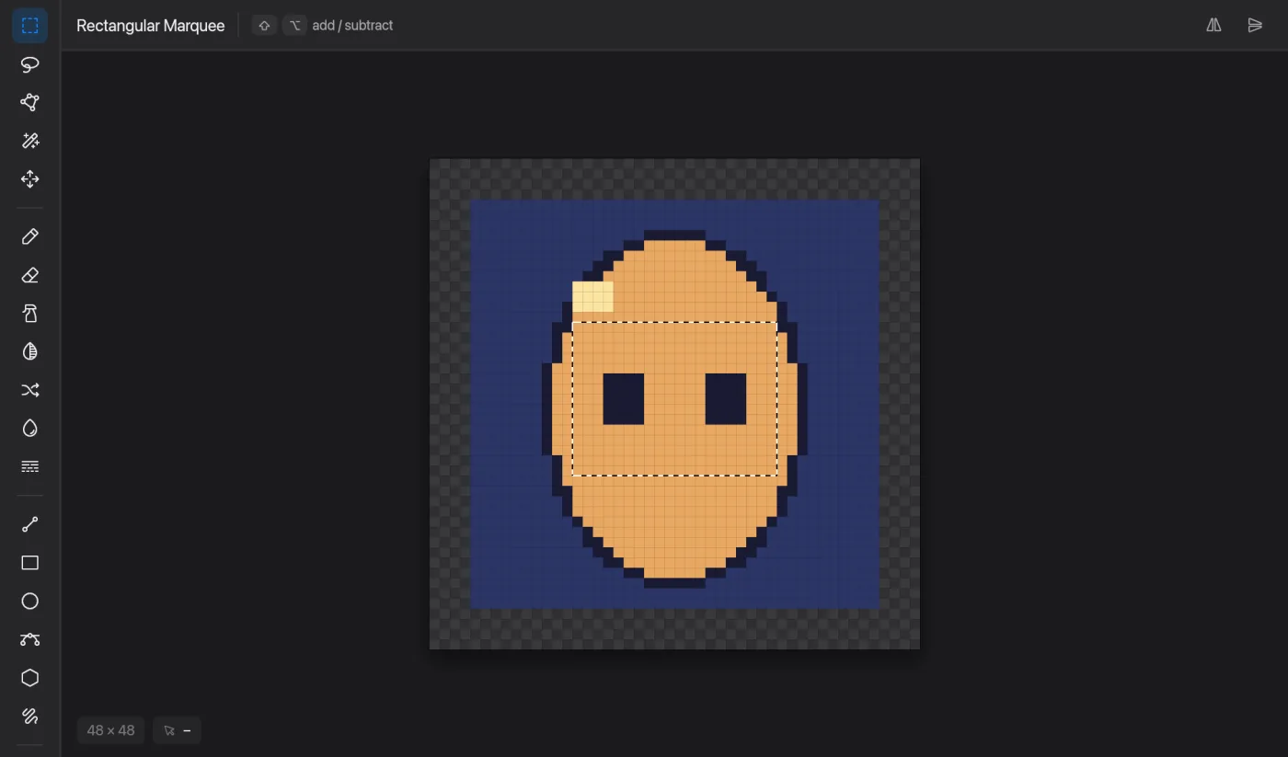The image size is (1288, 757).
Task: Flip the canvas horizontally
Action: click(x=1214, y=26)
